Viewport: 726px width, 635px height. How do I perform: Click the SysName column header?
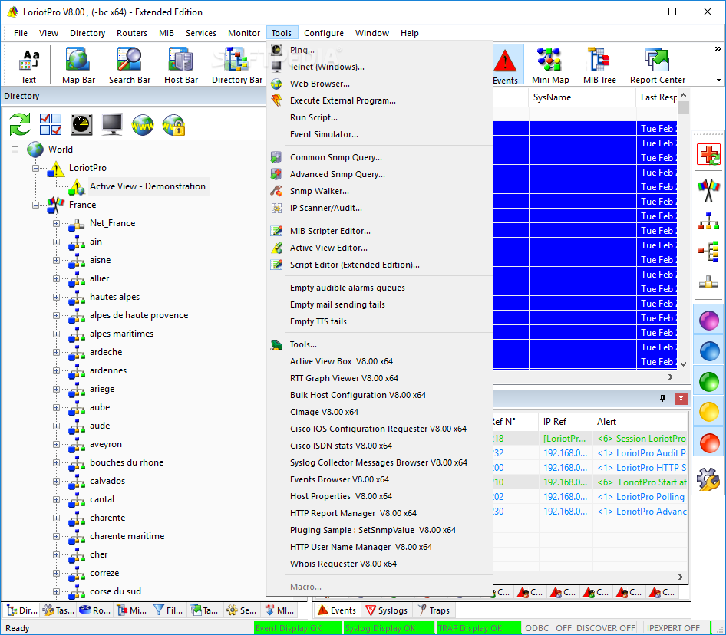pyautogui.click(x=582, y=97)
